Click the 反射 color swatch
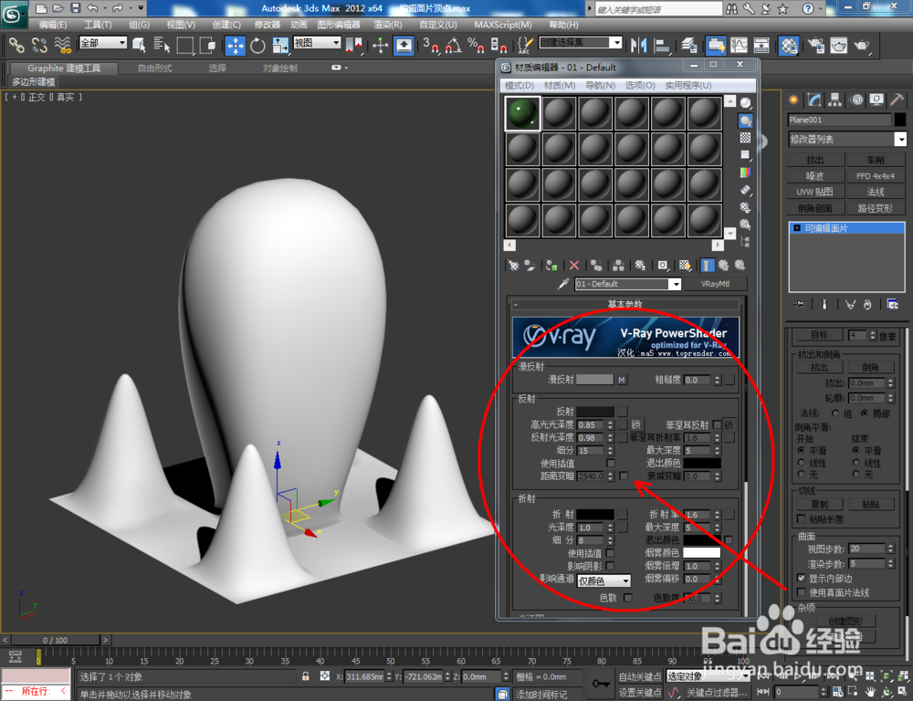Screen dimensions: 913x701 [594, 412]
